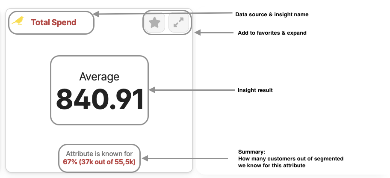
Task: Expand the insight using the diagonal arrows icon
Action: tap(179, 23)
